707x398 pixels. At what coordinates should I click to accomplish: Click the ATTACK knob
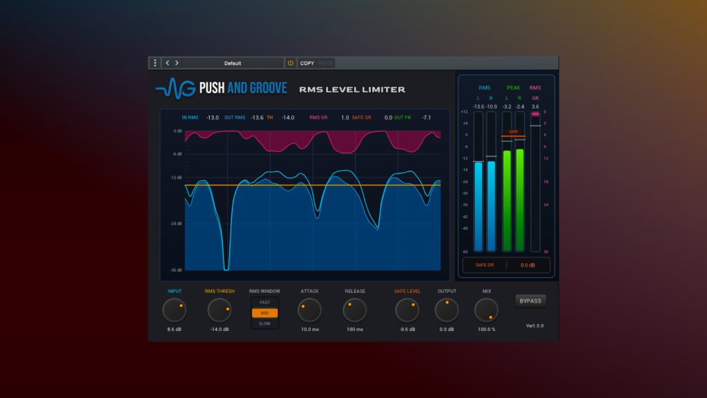tap(310, 310)
